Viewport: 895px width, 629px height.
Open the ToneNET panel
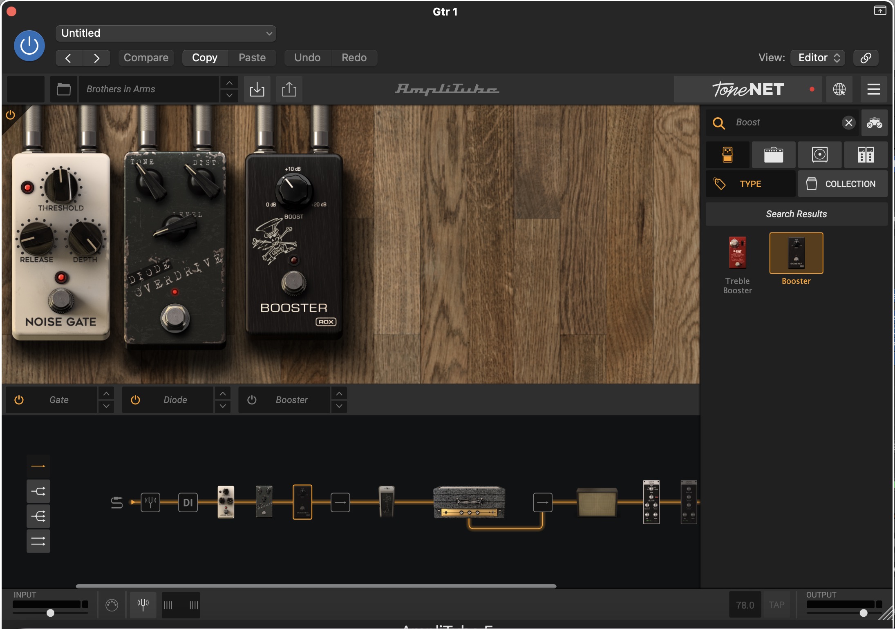[x=749, y=89]
